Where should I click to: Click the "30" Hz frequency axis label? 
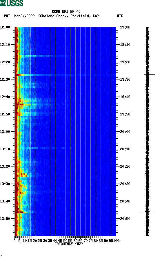point(45,241)
